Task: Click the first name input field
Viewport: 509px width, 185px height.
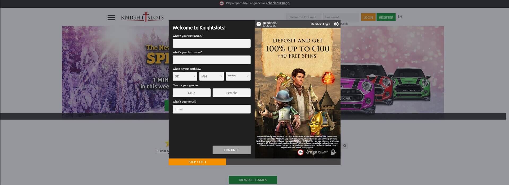Action: [x=211, y=43]
